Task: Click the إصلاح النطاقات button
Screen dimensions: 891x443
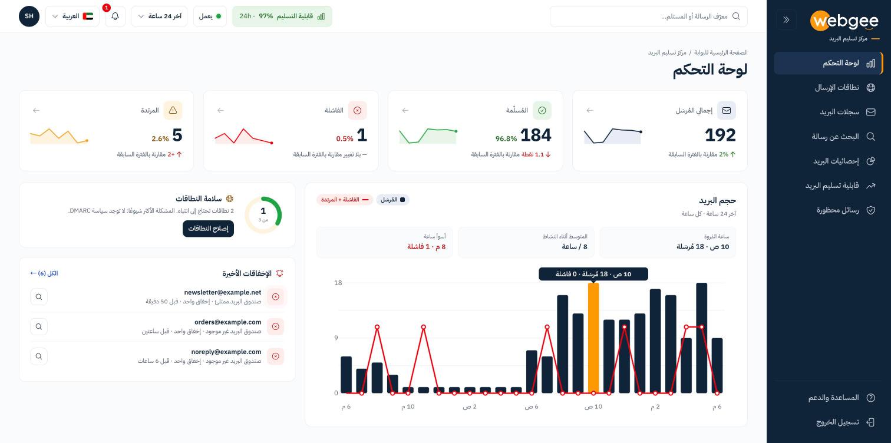Action: tap(208, 229)
